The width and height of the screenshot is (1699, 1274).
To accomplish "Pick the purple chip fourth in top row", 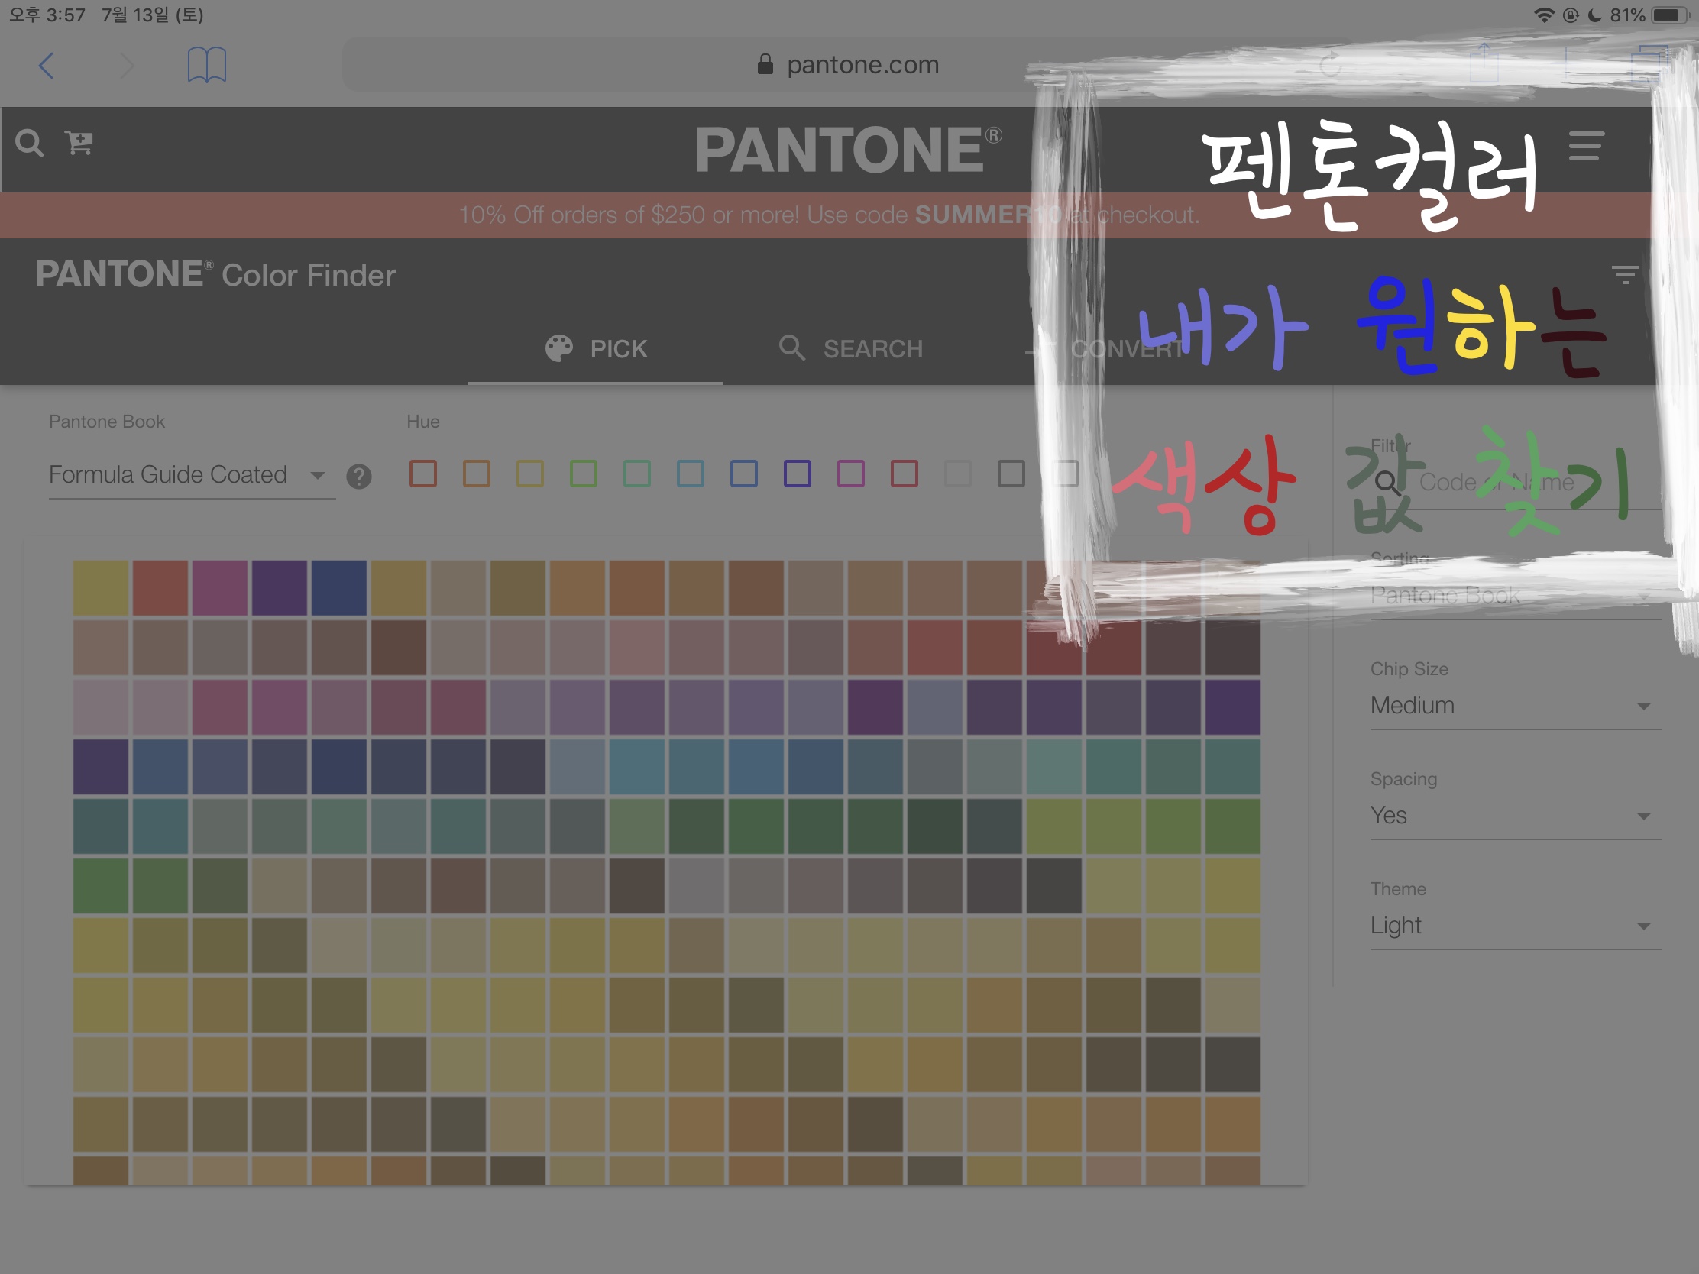I will [x=280, y=588].
